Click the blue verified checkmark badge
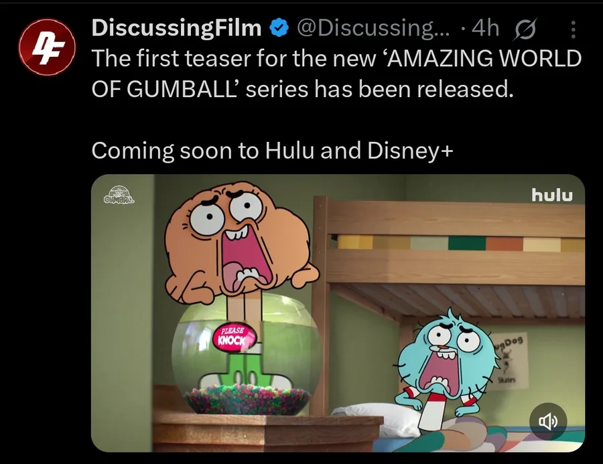This screenshot has height=464, width=603. tap(279, 28)
